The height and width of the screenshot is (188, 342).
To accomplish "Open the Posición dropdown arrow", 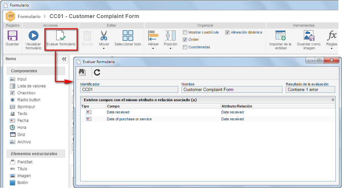I will click(170, 48).
